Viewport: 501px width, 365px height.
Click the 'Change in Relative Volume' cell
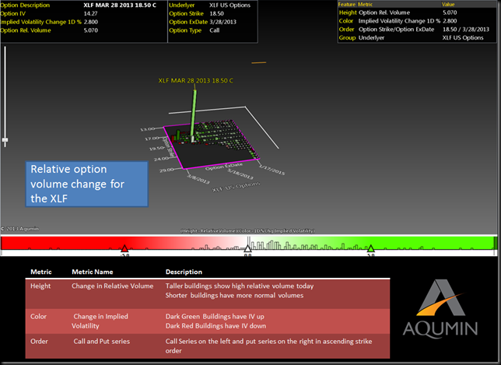(x=113, y=286)
